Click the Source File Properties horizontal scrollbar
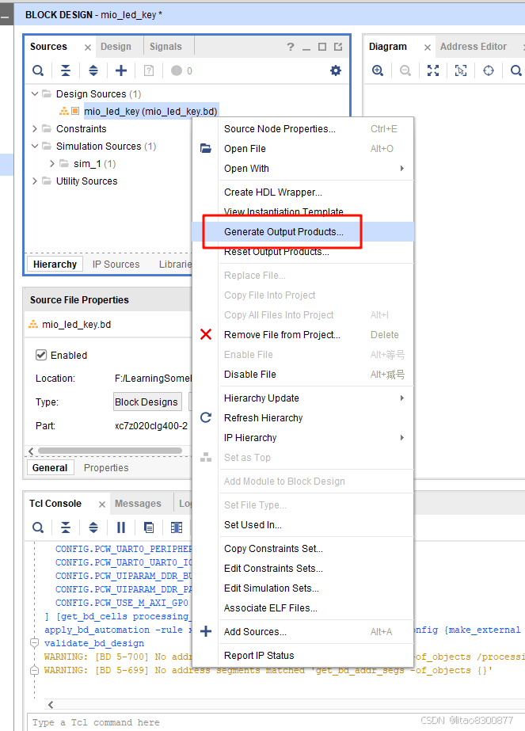The width and height of the screenshot is (525, 731). 110,451
